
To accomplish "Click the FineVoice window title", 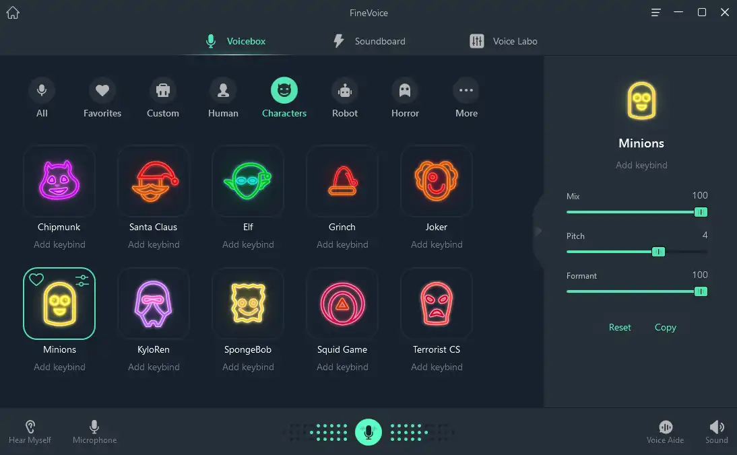I will pos(368,13).
